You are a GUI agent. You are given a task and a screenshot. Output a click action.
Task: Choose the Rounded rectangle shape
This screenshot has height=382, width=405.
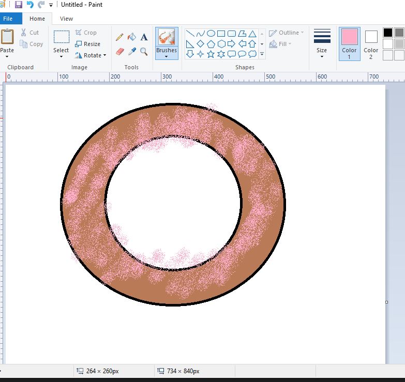232,34
